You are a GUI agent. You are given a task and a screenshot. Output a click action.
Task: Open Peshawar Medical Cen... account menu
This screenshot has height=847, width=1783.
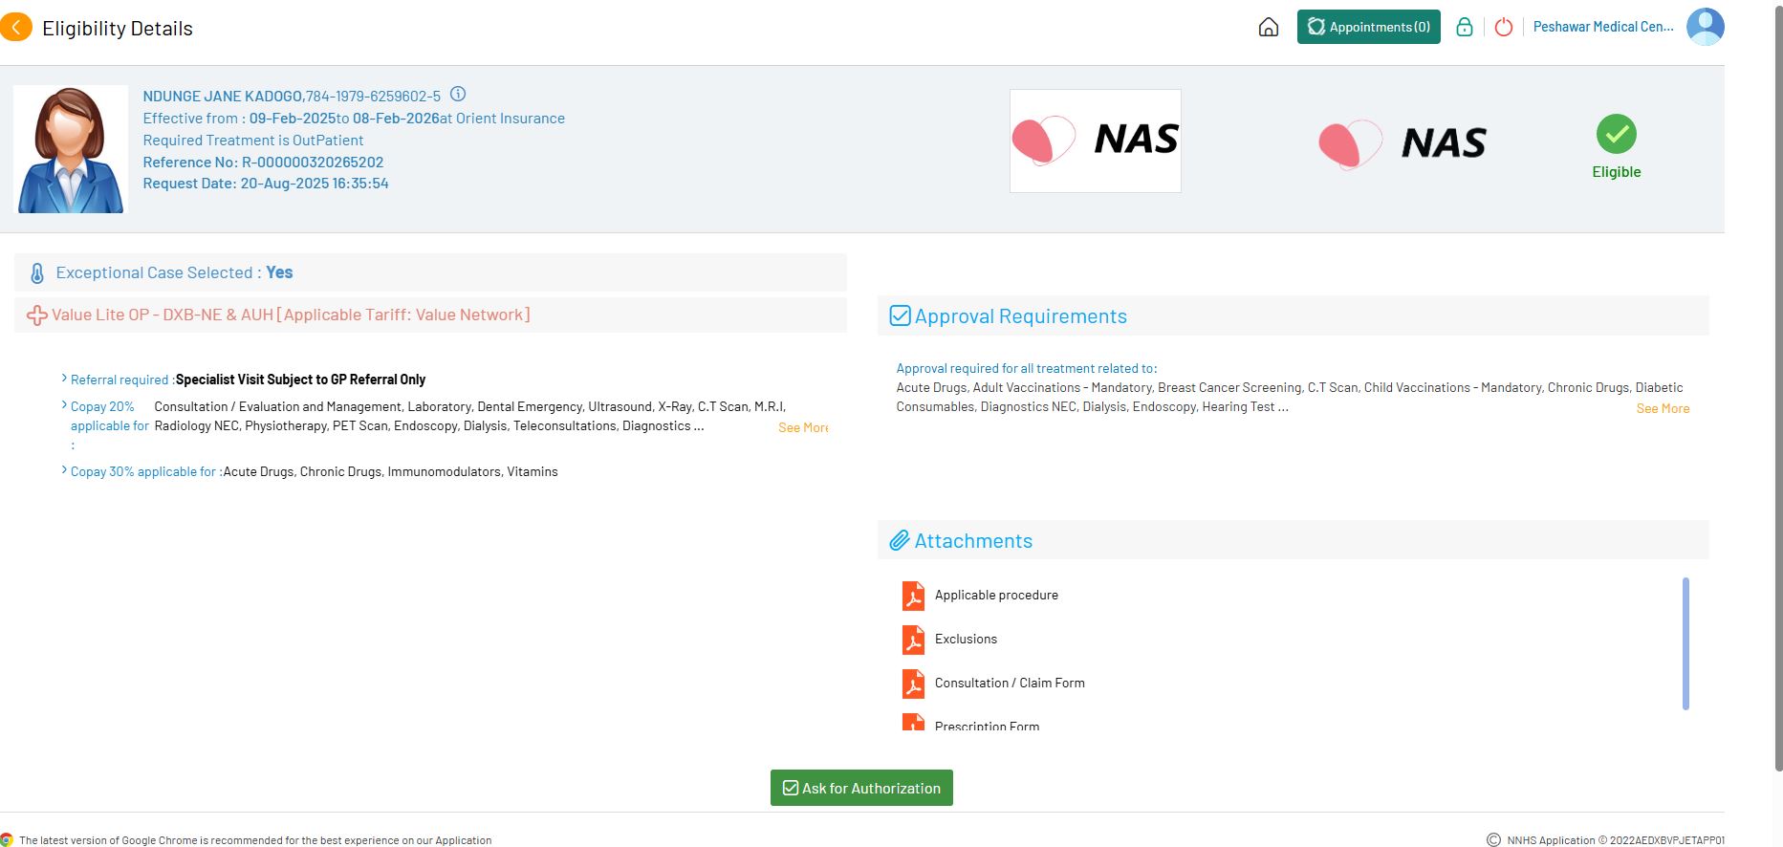pos(1602,27)
